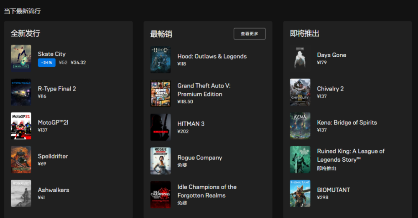
Task: Click the ¥116 price under R-Type Final 2
Action: [42, 96]
